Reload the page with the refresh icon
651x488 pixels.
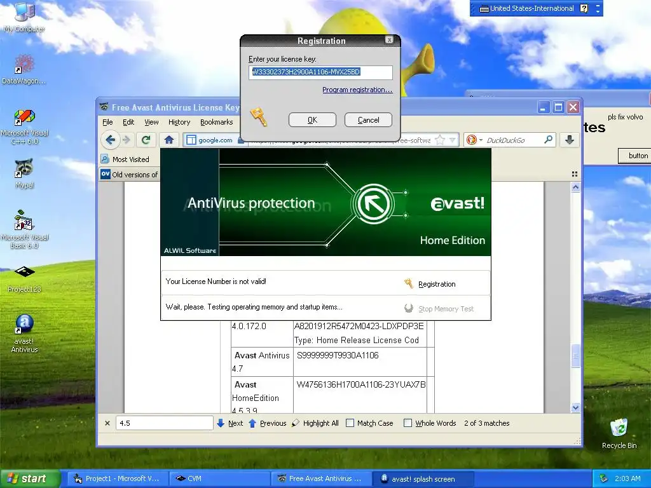point(146,140)
